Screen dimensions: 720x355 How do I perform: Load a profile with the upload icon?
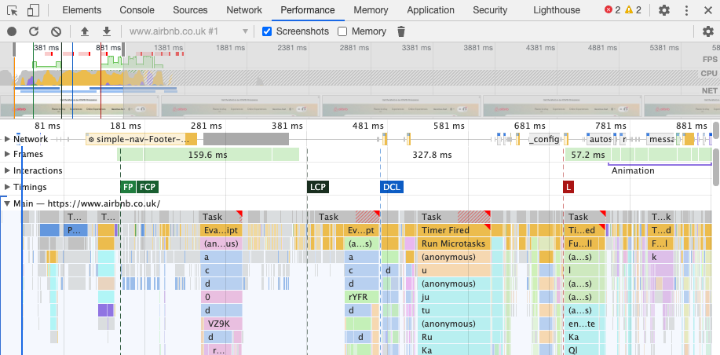[x=85, y=31]
